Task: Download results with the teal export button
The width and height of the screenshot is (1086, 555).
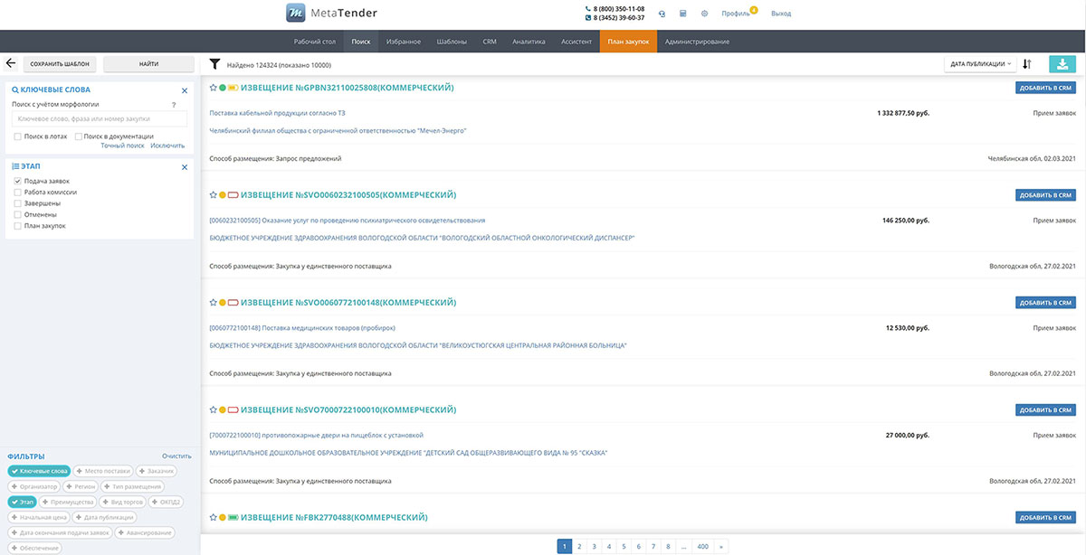Action: pos(1063,64)
